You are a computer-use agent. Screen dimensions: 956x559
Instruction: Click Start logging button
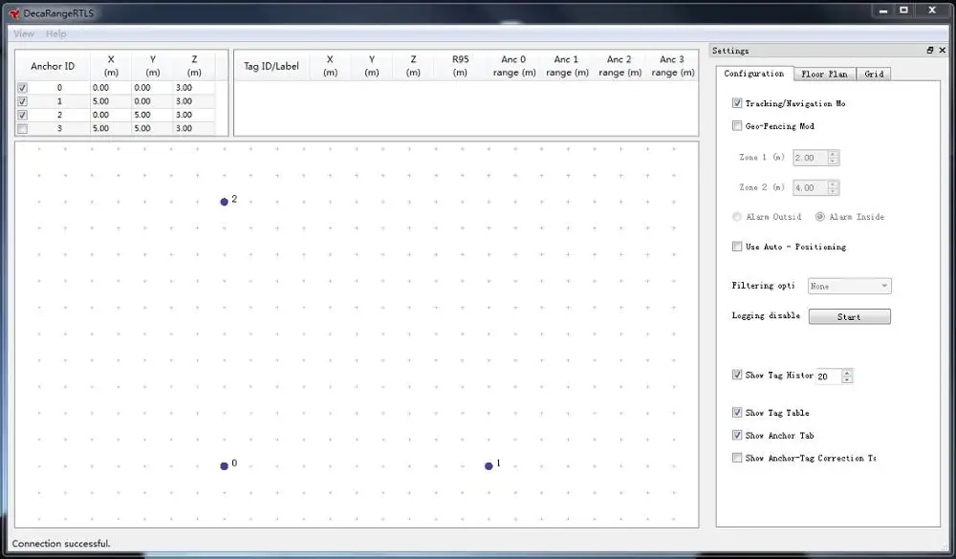click(x=849, y=316)
